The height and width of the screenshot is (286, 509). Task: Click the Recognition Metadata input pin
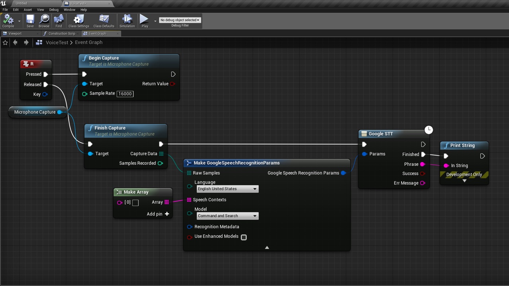point(190,227)
